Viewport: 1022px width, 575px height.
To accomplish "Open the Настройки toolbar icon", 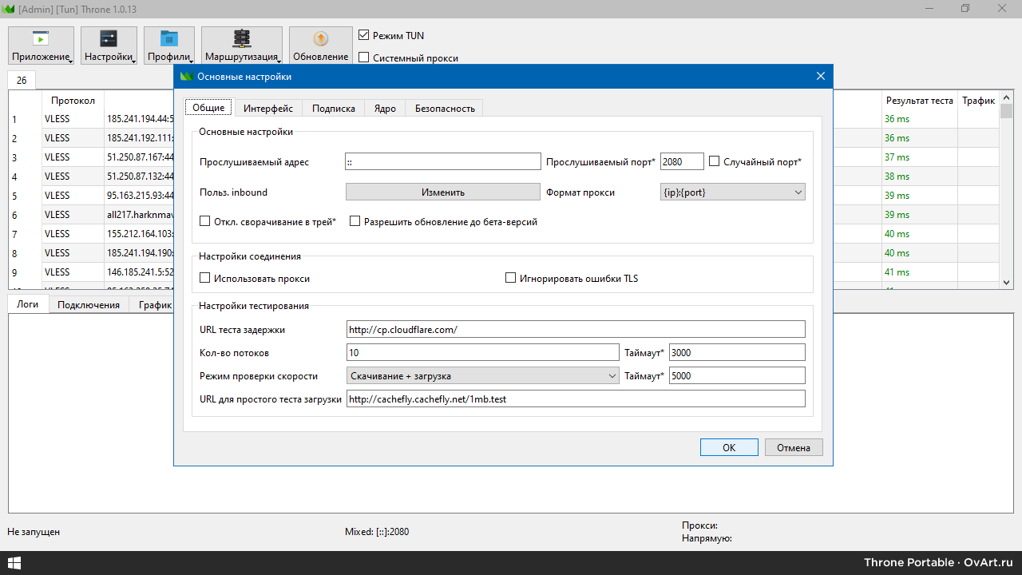I will (x=109, y=38).
